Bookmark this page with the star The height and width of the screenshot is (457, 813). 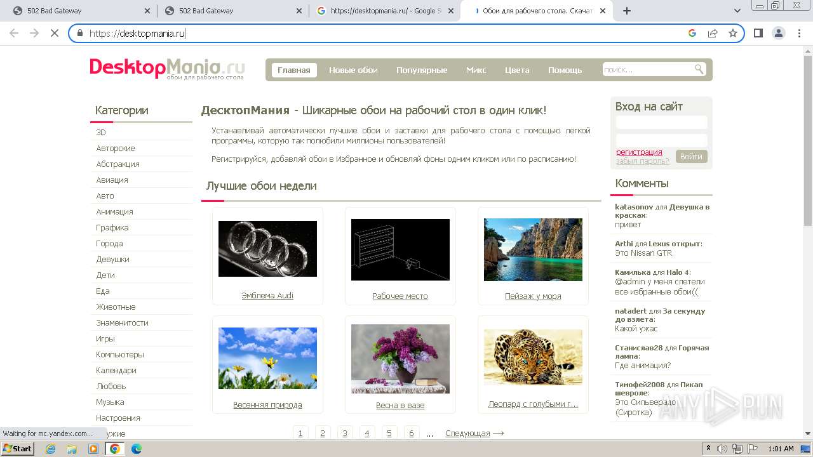733,33
